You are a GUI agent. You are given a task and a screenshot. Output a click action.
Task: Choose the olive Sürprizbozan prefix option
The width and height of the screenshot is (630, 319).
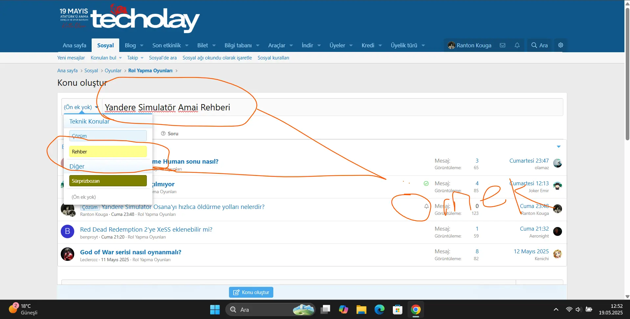click(108, 181)
